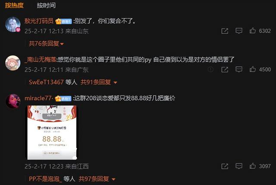The width and height of the screenshot is (276, 185).
Task: Repost _南山无梅落's comment
Action: pyautogui.click(x=225, y=69)
